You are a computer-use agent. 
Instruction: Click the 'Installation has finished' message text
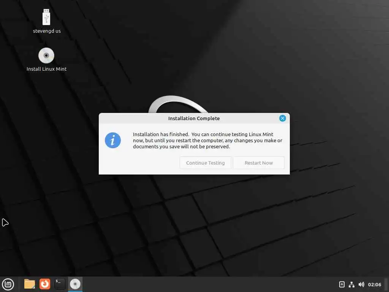tap(207, 141)
